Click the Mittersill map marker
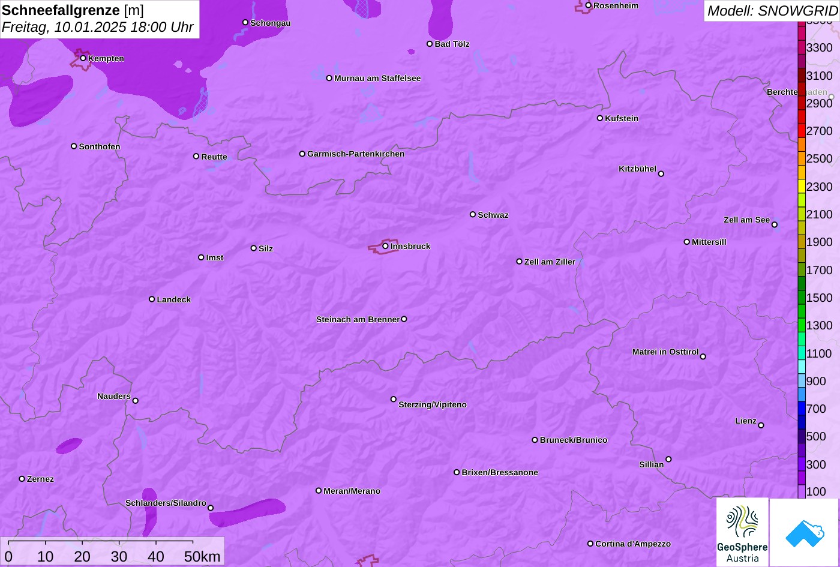Screen dimensions: 840x567 (687, 242)
